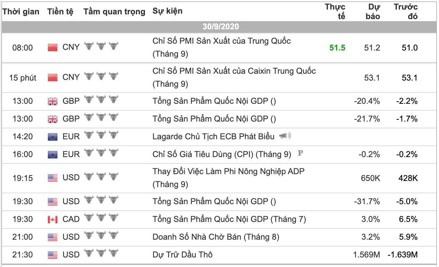Open the Doanh Số Nhà Chờ Bán event
The image size is (439, 267).
tap(215, 237)
